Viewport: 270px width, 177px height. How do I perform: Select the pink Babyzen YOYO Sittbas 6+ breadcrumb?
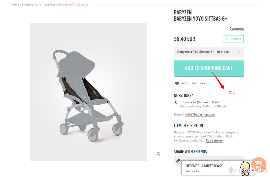pyautogui.click(x=74, y=5)
